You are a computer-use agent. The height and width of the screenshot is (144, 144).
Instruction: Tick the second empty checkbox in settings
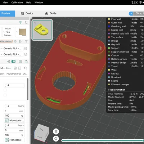(5, 95)
